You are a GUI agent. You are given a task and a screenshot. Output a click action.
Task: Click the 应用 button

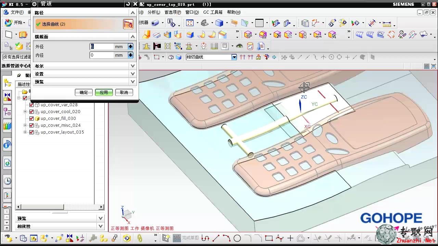pyautogui.click(x=104, y=92)
